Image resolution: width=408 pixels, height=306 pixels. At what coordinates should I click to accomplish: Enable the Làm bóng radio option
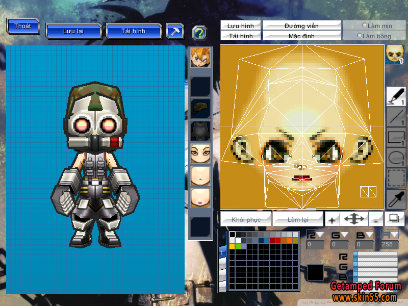pos(360,35)
